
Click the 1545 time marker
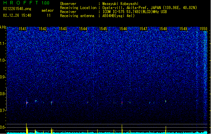103,29
